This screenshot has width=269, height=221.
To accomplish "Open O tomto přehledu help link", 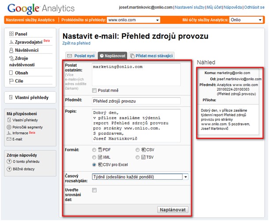I will tap(26, 162).
